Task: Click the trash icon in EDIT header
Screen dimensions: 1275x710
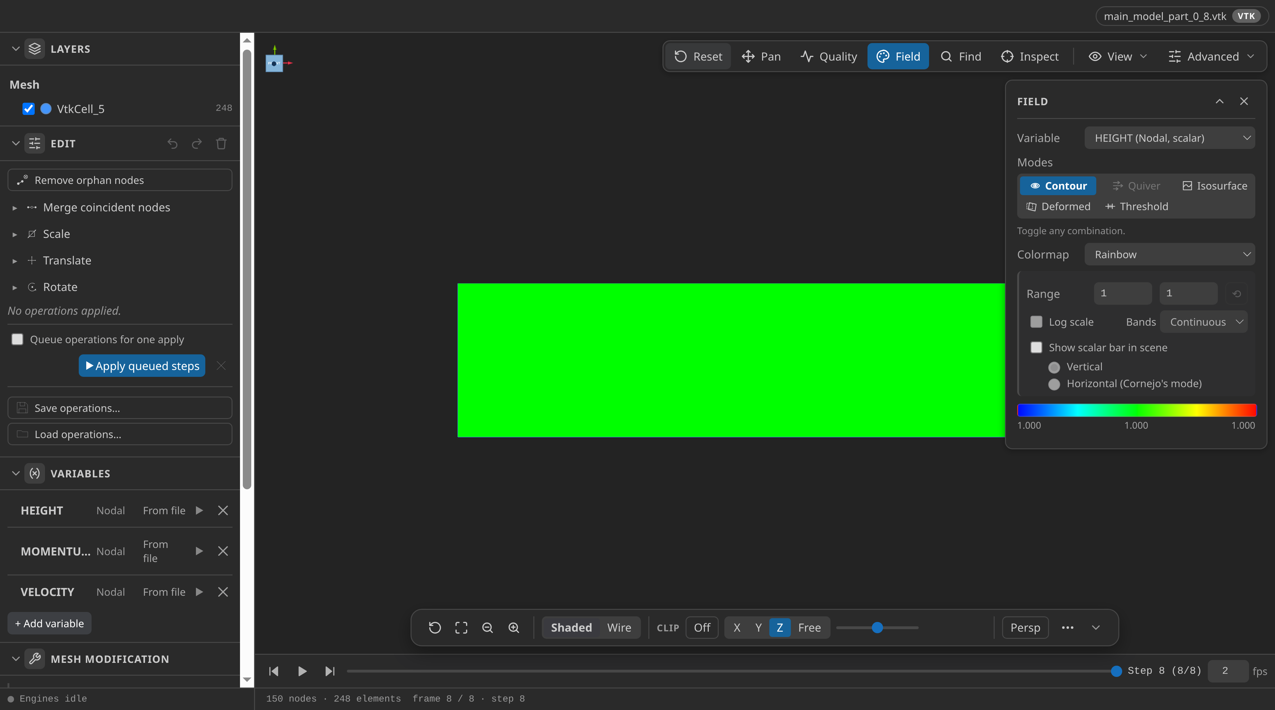Action: click(221, 144)
